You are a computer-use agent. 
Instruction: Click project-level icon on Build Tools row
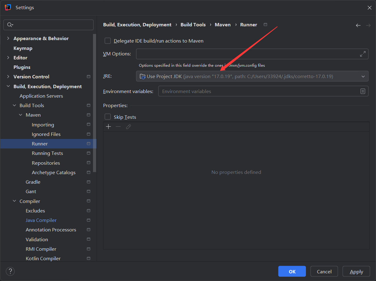pos(88,105)
